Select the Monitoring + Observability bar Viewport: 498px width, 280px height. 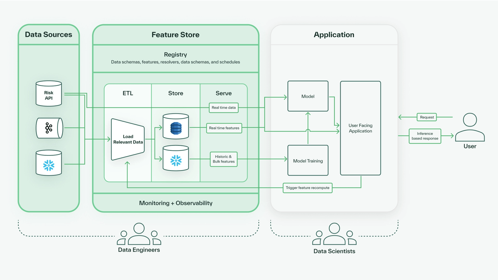[176, 203]
